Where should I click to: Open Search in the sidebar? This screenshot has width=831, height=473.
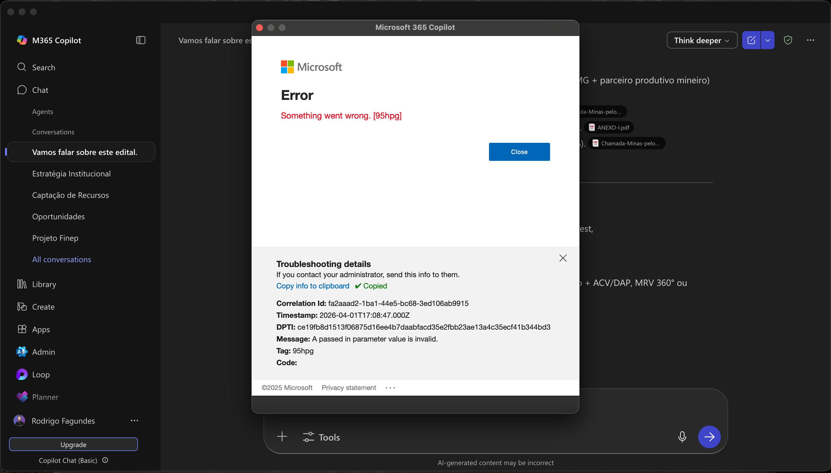pos(43,67)
